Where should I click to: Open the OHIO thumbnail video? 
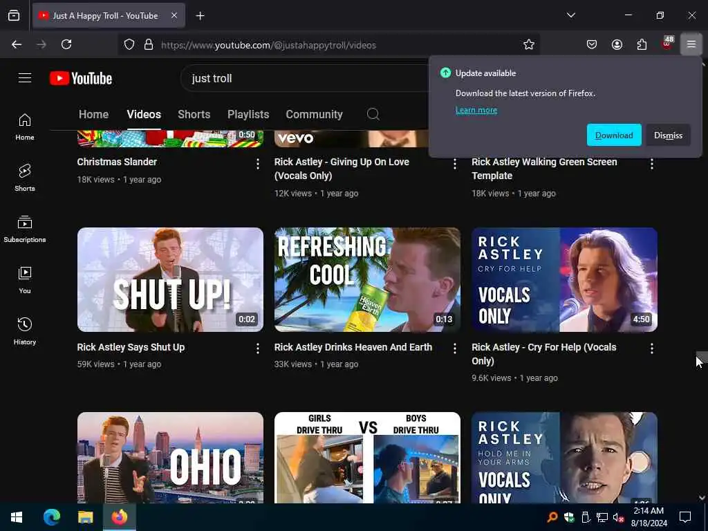170,458
